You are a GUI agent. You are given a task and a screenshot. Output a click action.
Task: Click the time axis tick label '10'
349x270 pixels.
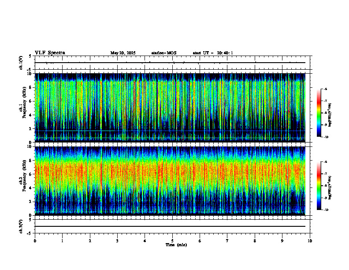(x=310, y=241)
